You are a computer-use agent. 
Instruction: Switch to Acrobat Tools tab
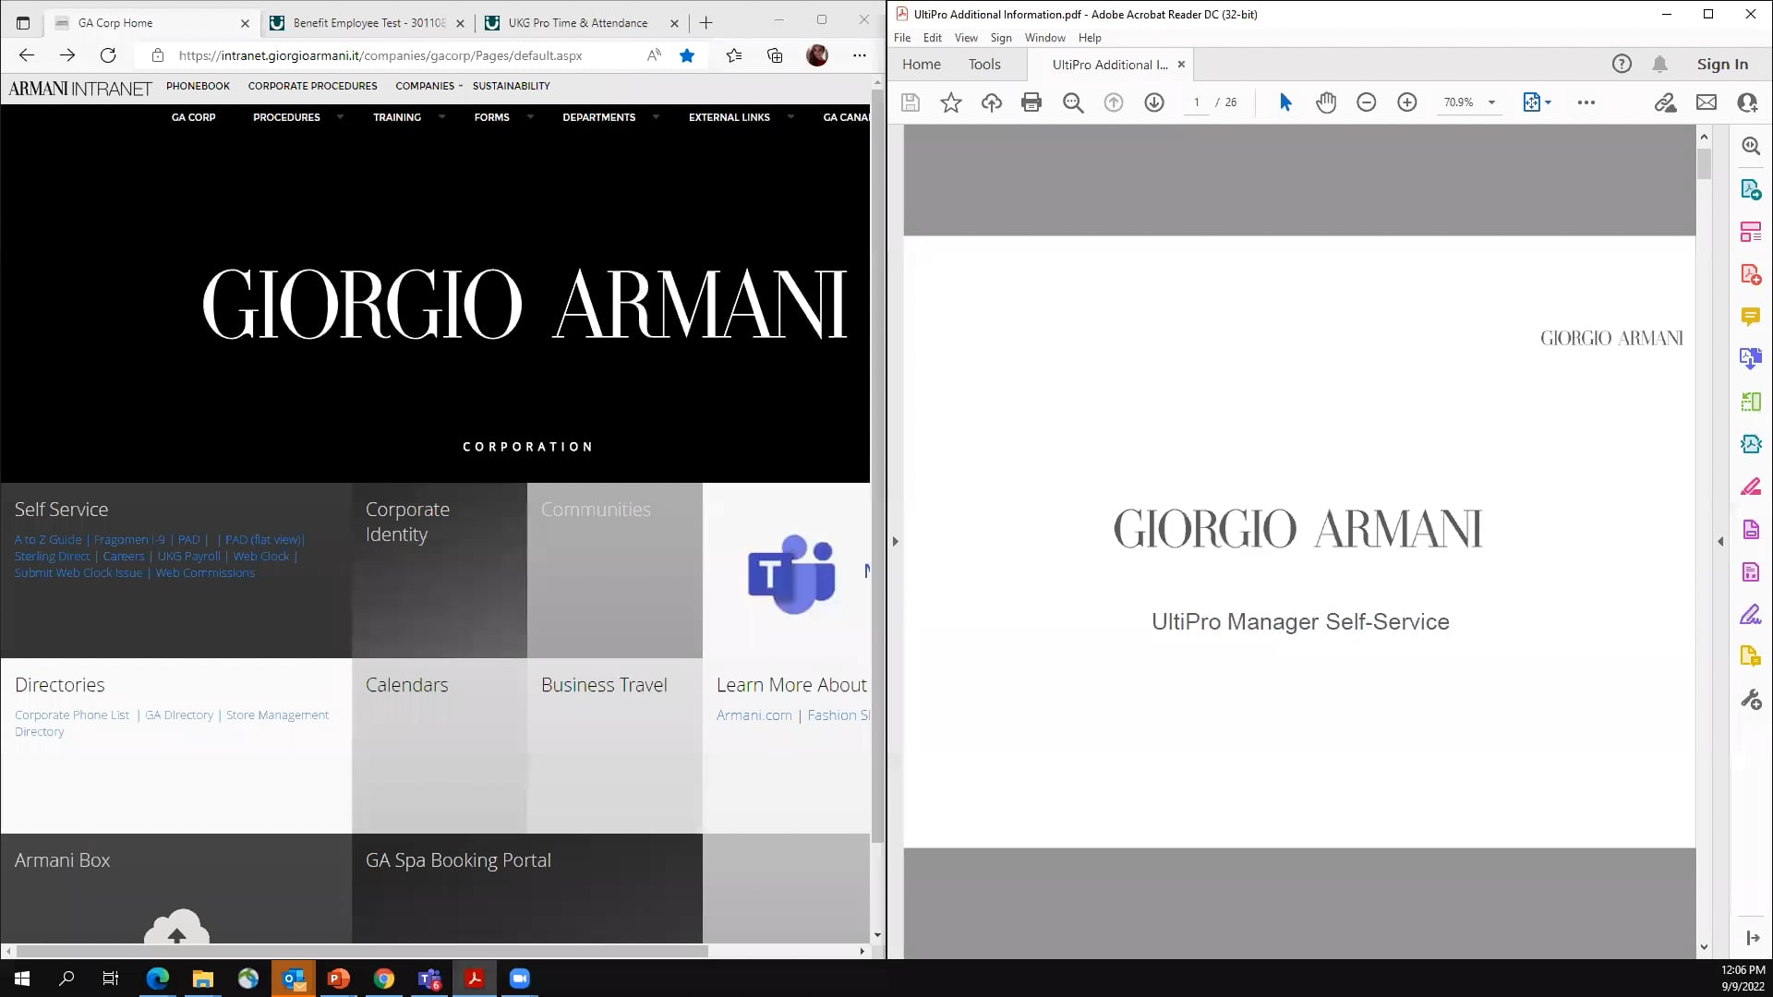tap(984, 64)
